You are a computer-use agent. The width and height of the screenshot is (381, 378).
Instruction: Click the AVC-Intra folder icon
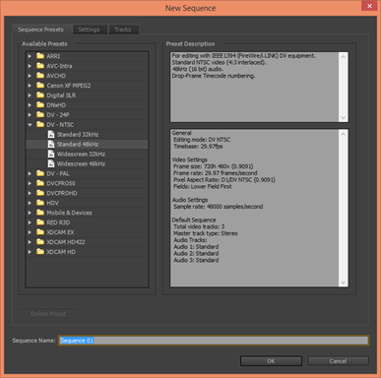click(x=40, y=66)
